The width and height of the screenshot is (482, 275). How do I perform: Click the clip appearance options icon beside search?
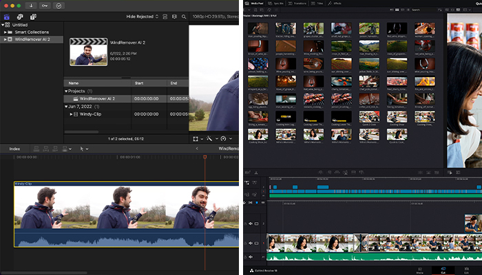point(174,16)
